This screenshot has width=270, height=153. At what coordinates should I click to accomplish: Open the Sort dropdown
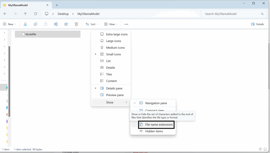pos(91,24)
